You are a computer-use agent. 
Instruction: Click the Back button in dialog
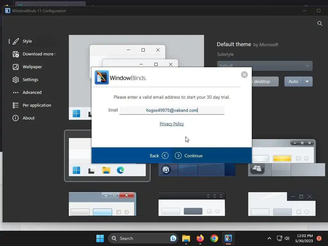tap(159, 156)
